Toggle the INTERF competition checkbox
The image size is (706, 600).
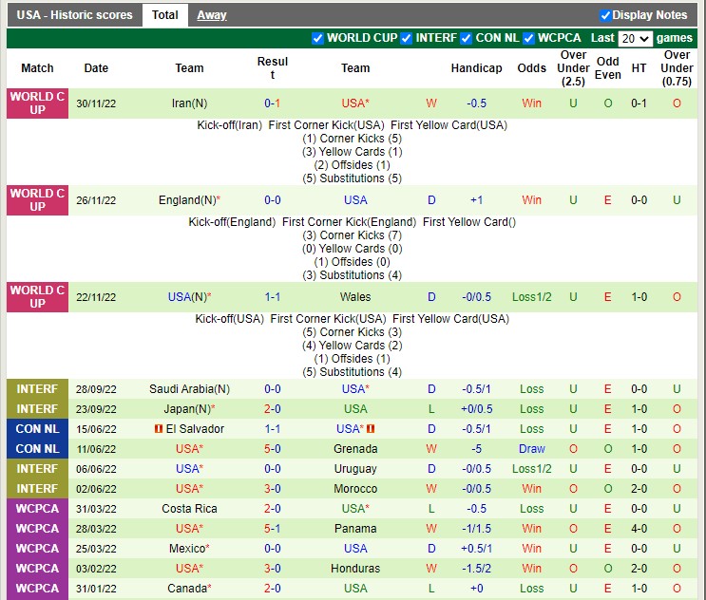406,38
